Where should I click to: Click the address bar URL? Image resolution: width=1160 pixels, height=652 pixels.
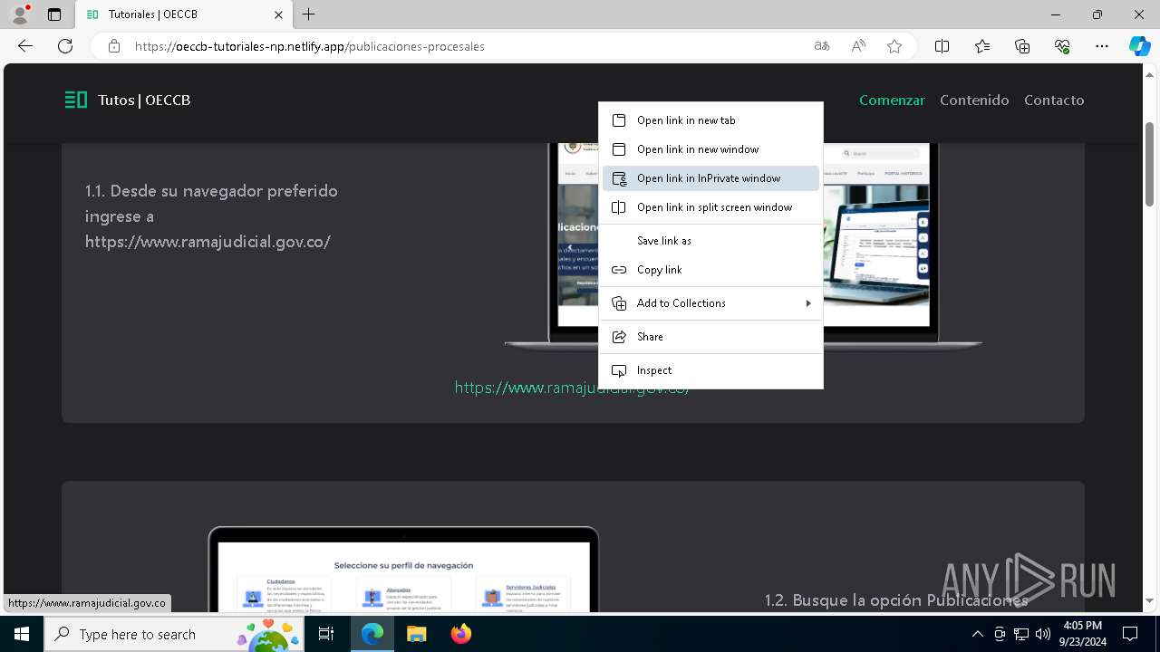[x=310, y=46]
